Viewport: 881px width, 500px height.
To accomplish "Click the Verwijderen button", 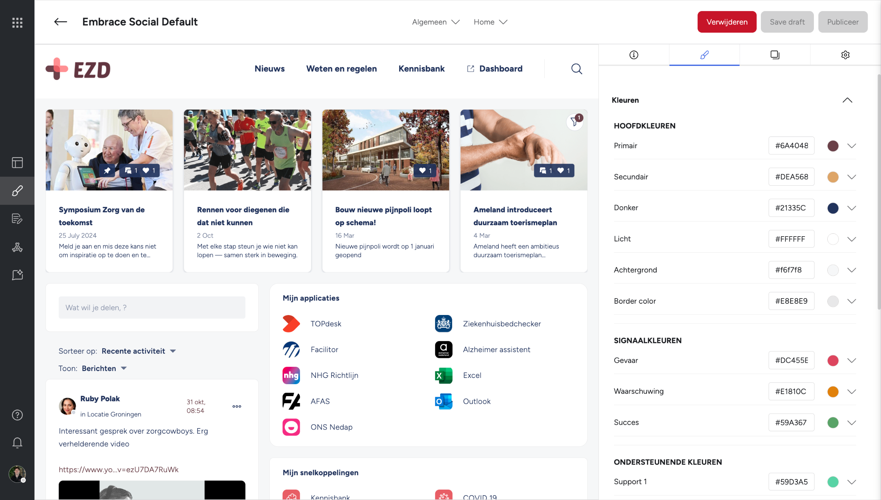I will pos(727,22).
